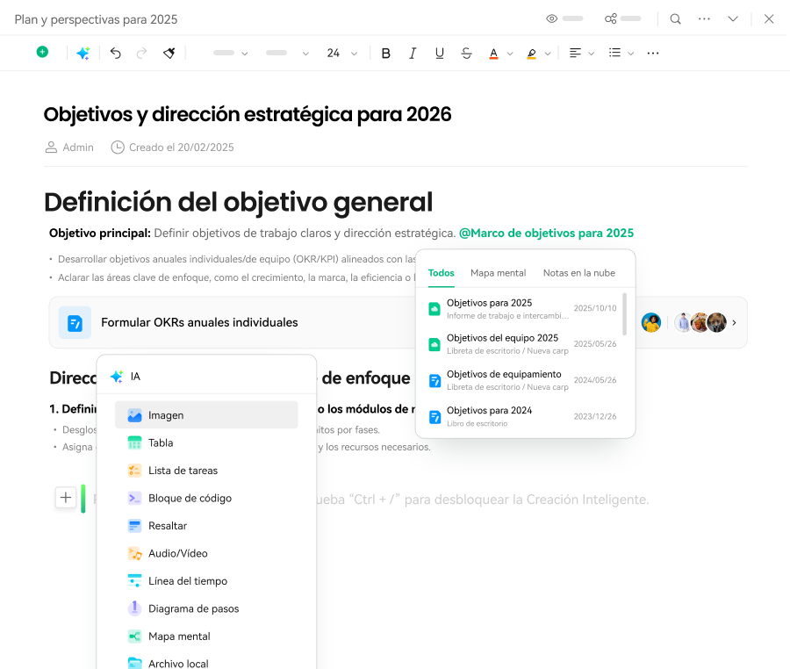Click the undo arrow icon

click(x=115, y=53)
